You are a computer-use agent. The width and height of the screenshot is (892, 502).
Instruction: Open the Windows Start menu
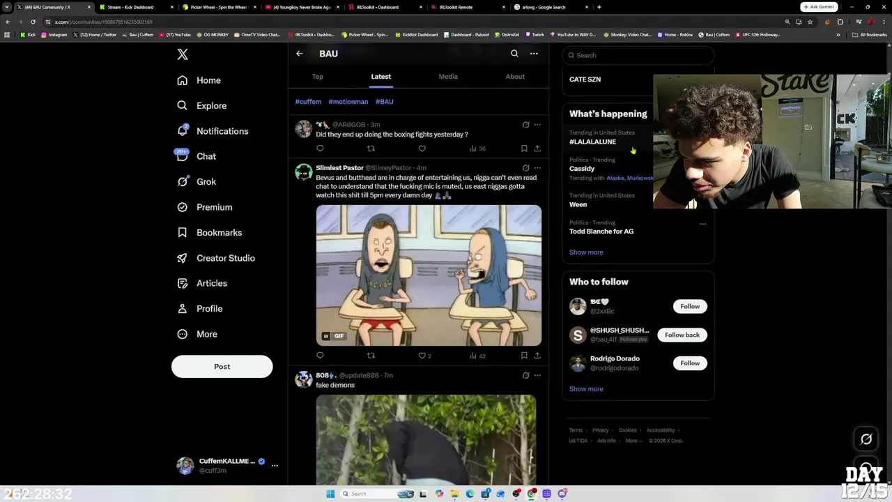pos(330,494)
